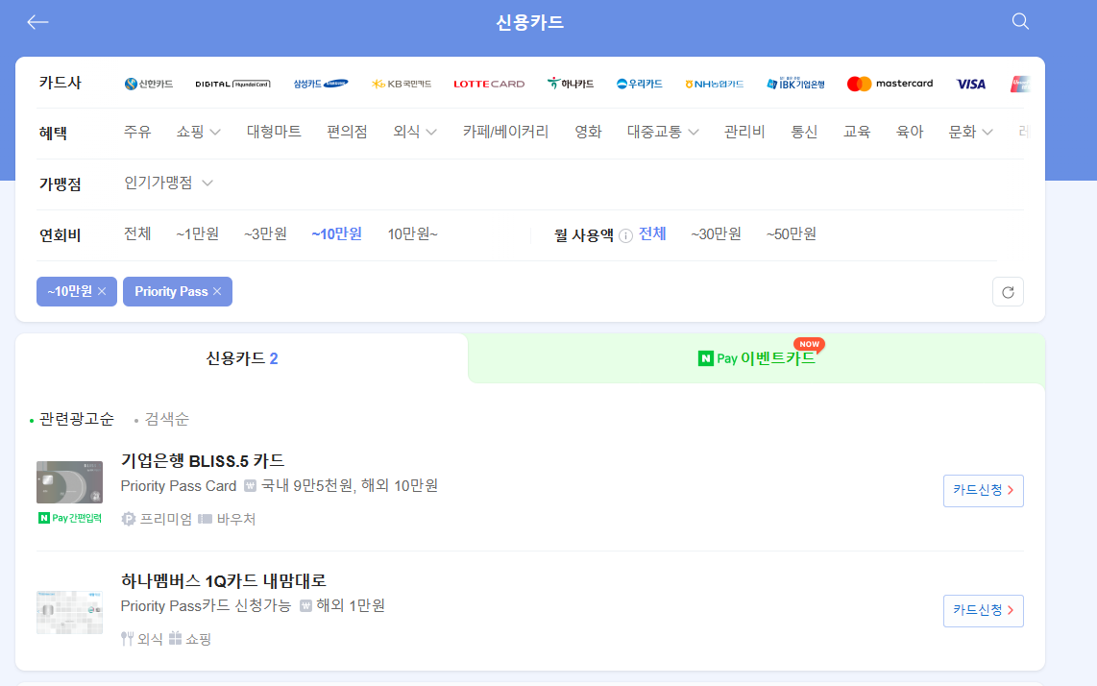The height and width of the screenshot is (686, 1097).
Task: Apply for 기업은행 BLISS.5 카드 via 카드신청
Action: coord(983,491)
